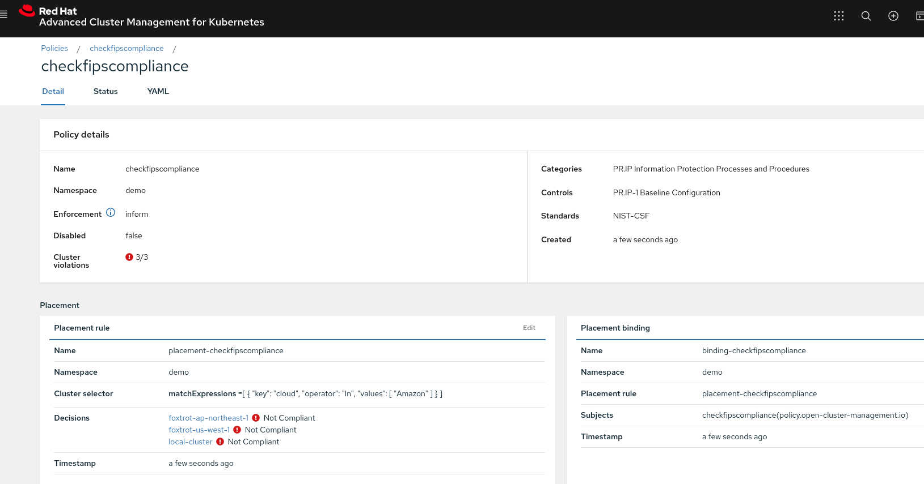Click PR.IP-1 Baseline Configuration text

point(666,192)
